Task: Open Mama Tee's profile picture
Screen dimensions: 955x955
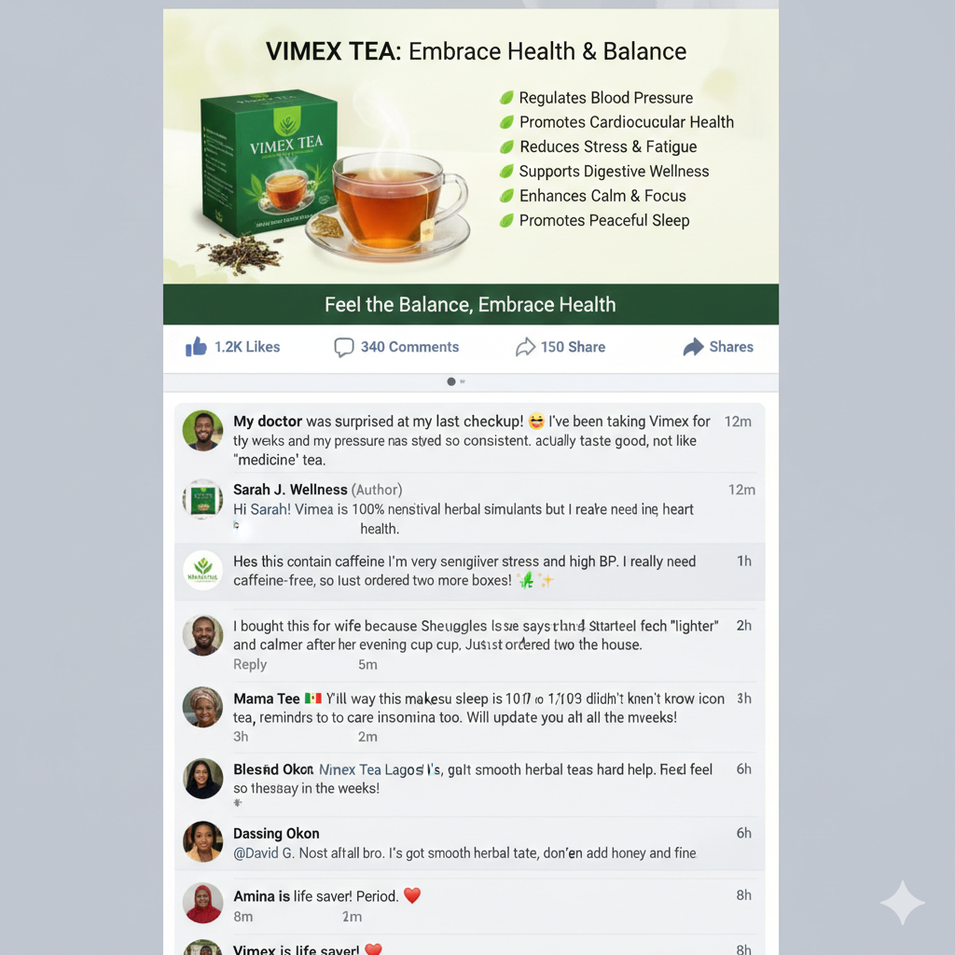Action: (202, 707)
